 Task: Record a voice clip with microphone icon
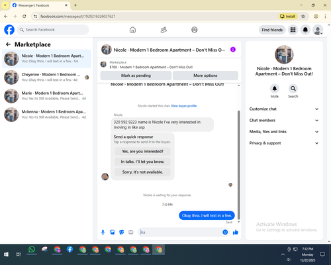(103, 232)
